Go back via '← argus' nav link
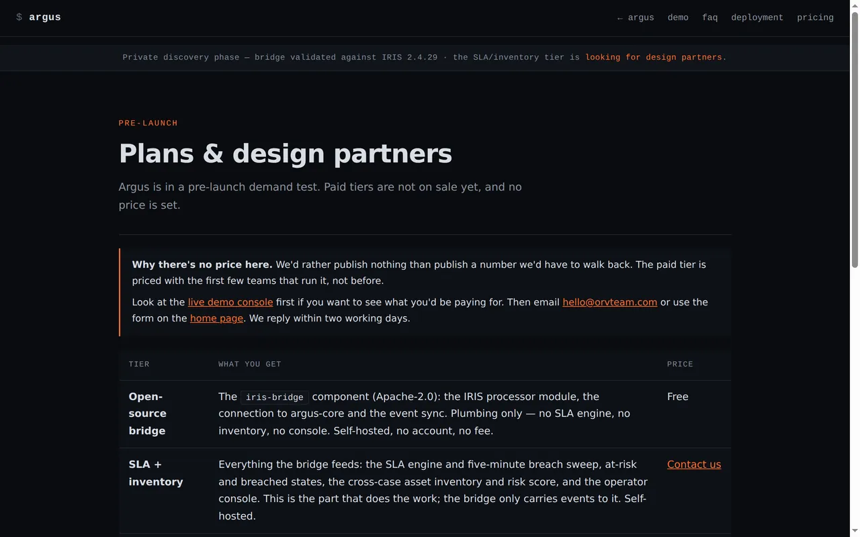Image resolution: width=860 pixels, height=537 pixels. coord(635,17)
